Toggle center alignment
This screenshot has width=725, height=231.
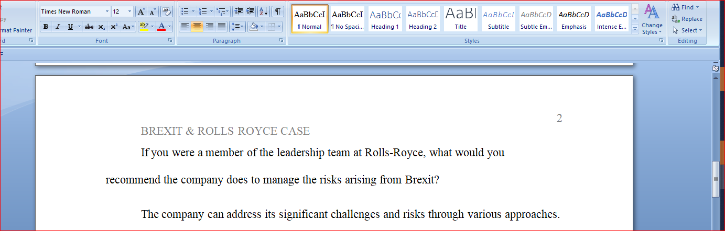point(197,27)
